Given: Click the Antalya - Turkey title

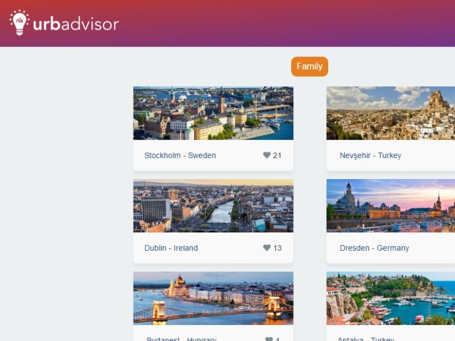Looking at the screenshot, I should tap(366, 339).
